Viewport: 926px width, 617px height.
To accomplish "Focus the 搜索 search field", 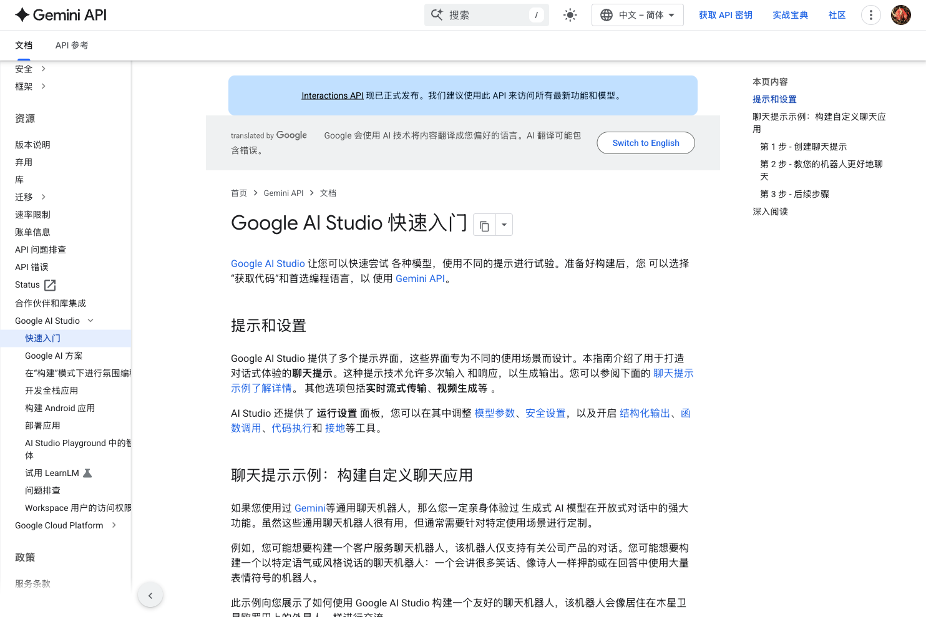I will pyautogui.click(x=487, y=15).
